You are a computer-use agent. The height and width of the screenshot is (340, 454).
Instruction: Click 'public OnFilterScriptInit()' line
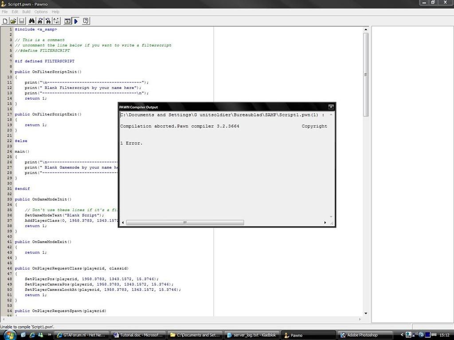[x=48, y=72]
